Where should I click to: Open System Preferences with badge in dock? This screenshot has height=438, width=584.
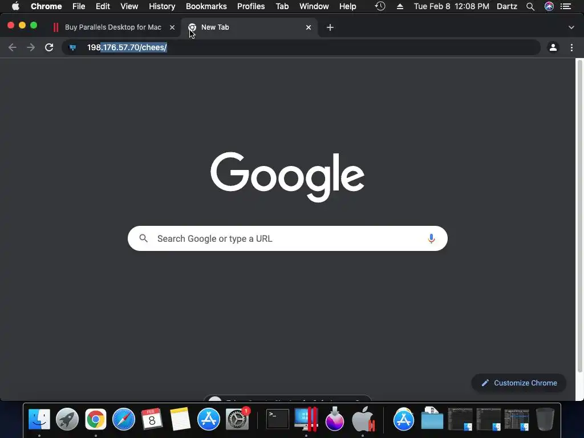coord(237,419)
